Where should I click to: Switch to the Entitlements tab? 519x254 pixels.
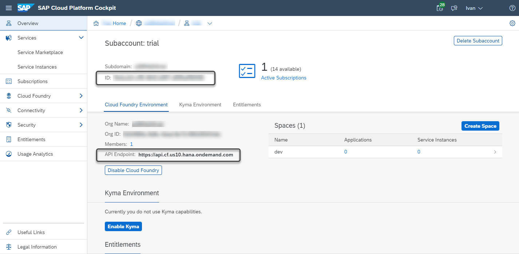pos(247,105)
